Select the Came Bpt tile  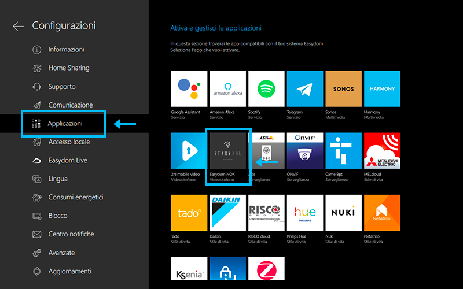click(343, 151)
